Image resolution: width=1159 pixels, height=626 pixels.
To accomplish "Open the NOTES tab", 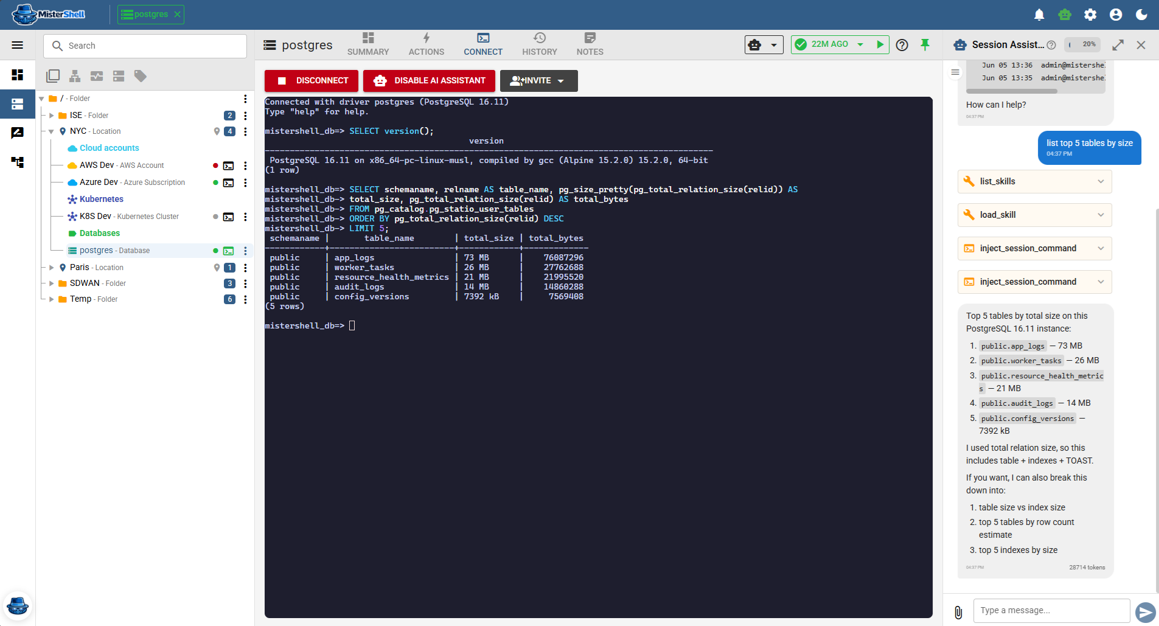I will click(590, 44).
